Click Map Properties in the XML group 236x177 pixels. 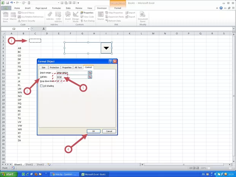[x=114, y=13]
